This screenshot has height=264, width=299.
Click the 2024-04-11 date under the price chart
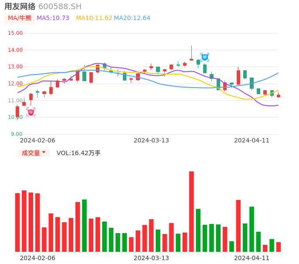(x=252, y=141)
